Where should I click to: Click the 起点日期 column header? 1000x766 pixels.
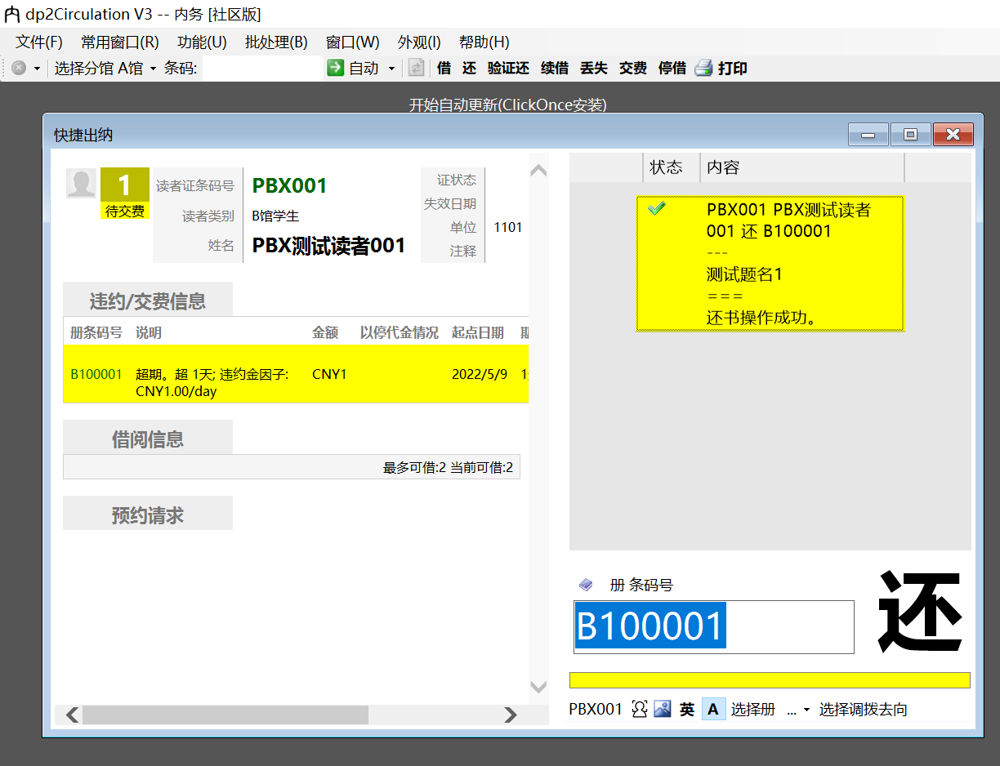tap(478, 332)
